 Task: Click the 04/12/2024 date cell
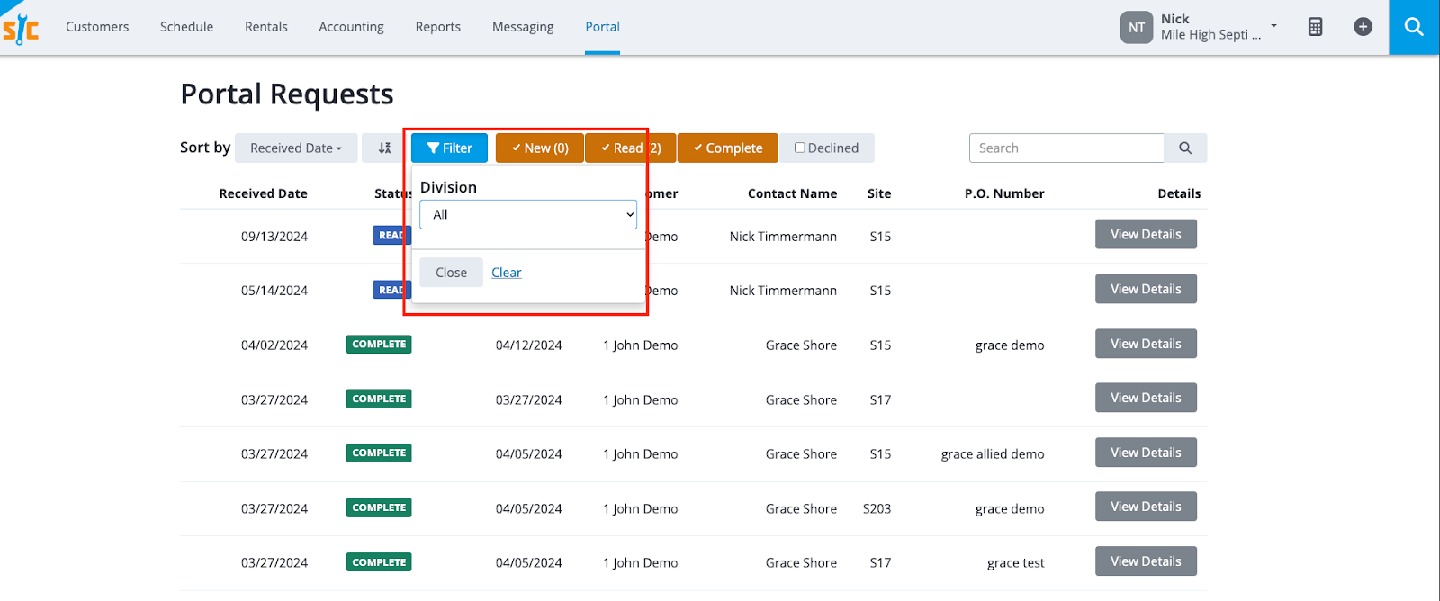click(x=528, y=345)
